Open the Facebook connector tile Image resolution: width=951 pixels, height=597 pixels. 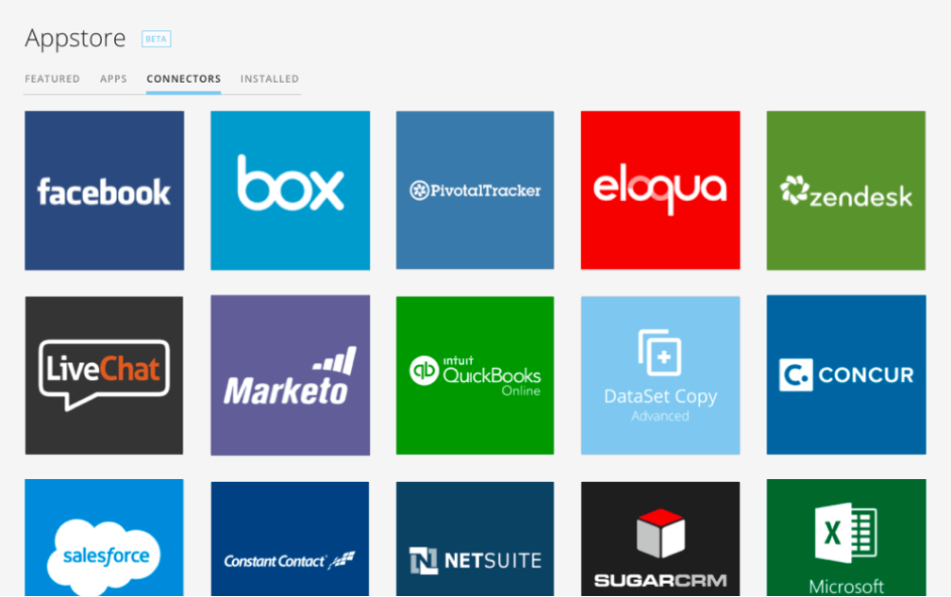[x=105, y=191]
